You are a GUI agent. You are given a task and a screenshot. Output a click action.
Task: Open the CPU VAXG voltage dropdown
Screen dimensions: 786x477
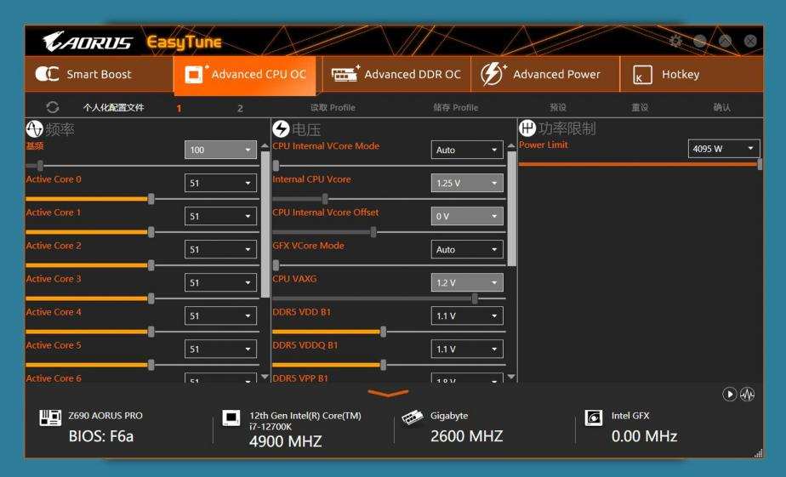467,282
